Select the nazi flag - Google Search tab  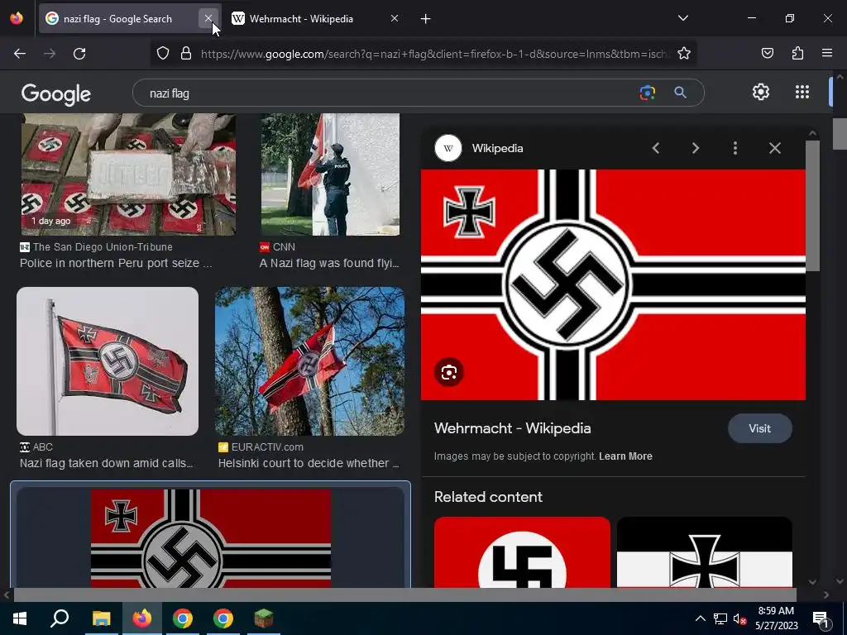coord(117,19)
